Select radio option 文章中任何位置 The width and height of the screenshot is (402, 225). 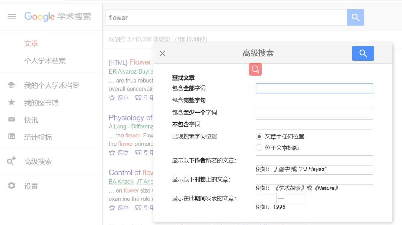coord(259,136)
